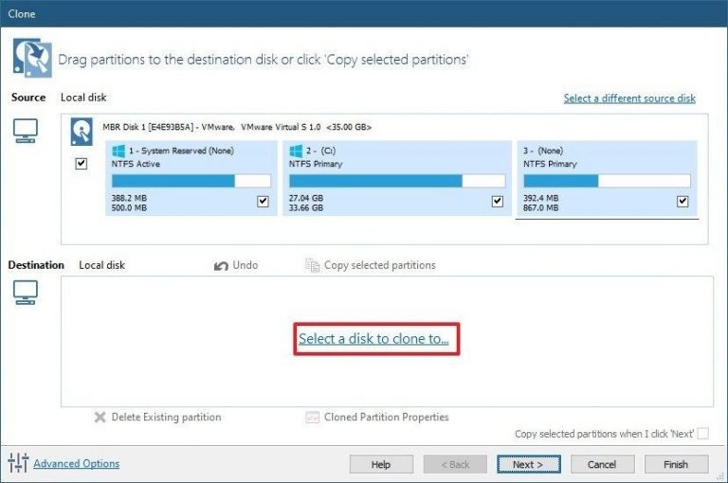The width and height of the screenshot is (728, 483).
Task: Toggle the whole-disk checkbox under the disk icon
Action: pos(82,164)
